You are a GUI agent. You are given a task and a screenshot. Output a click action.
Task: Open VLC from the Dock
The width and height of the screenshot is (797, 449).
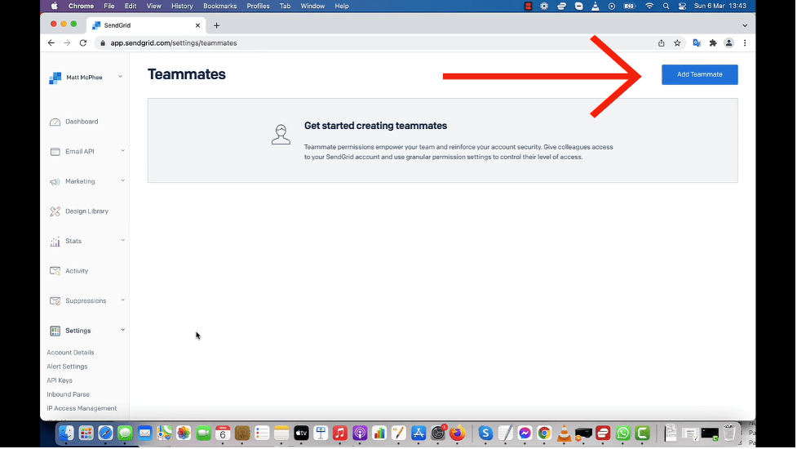[565, 433]
